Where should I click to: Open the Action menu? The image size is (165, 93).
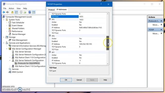[x=11, y=8]
